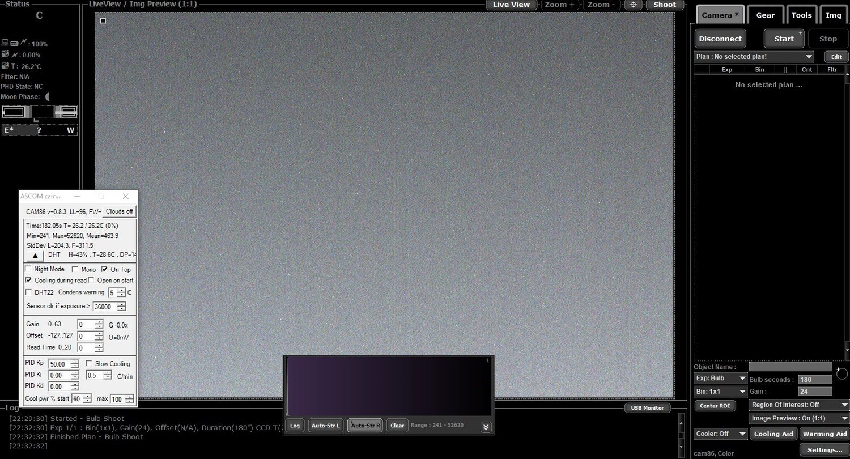Click the plus badge on the Start button
The width and height of the screenshot is (850, 459).
801,33
